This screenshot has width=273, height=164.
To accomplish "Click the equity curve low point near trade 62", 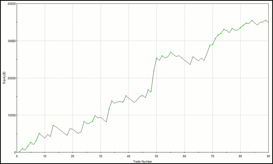I will tap(190, 65).
